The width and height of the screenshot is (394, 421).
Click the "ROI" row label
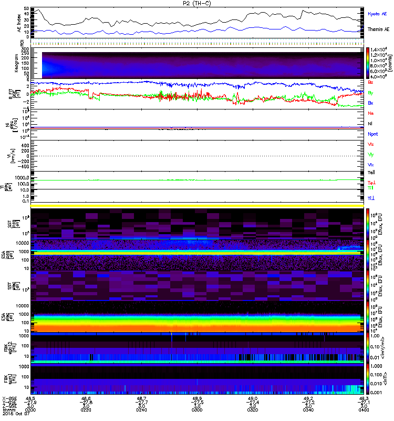pyautogui.click(x=22, y=43)
